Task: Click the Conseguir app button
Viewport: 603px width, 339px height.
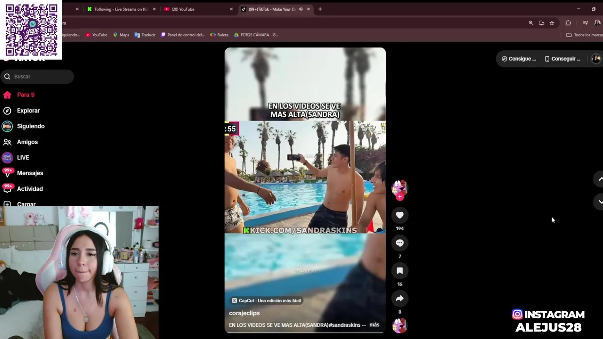Action: (562, 59)
